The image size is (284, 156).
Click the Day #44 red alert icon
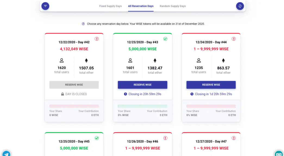(234, 39)
